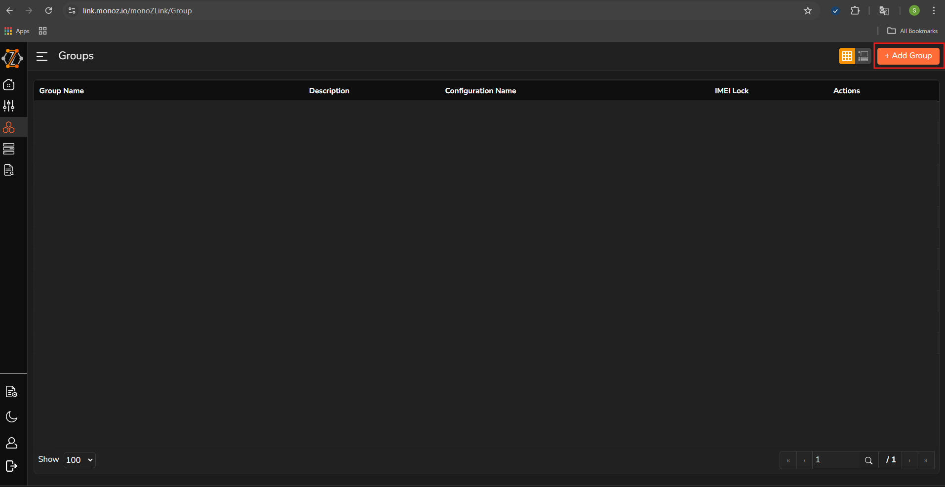945x487 pixels.
Task: Click the Add Group button
Action: coord(908,56)
